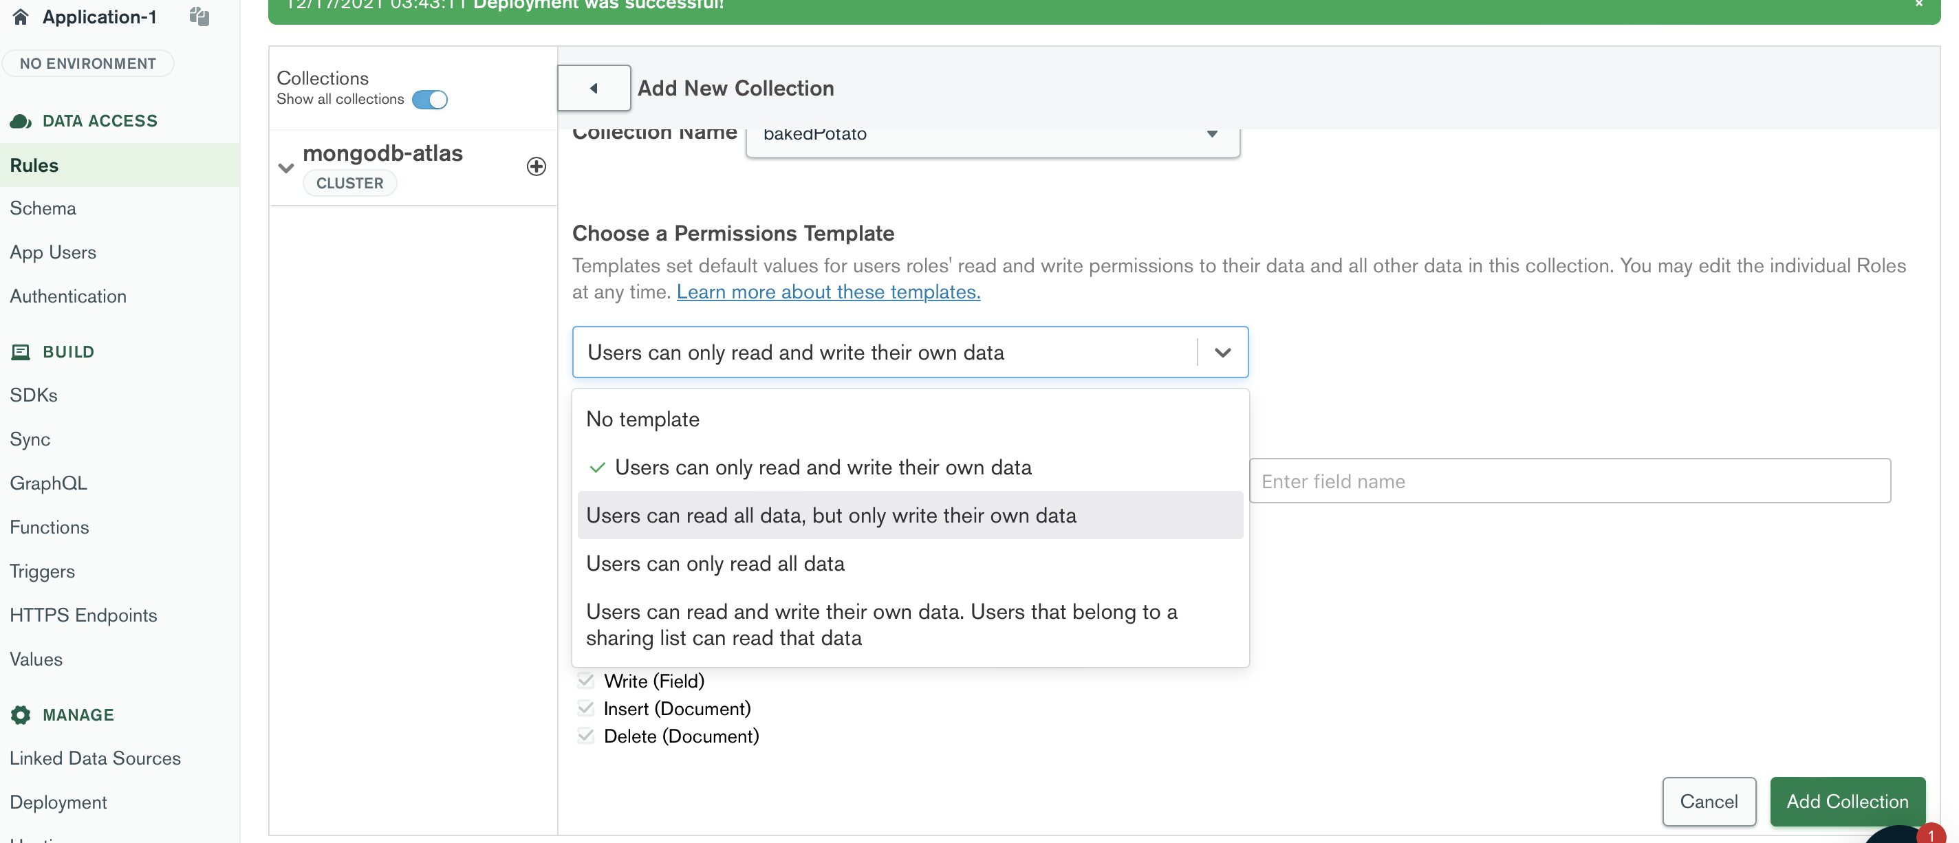
Task: Open Learn more about these templates link
Action: [828, 292]
